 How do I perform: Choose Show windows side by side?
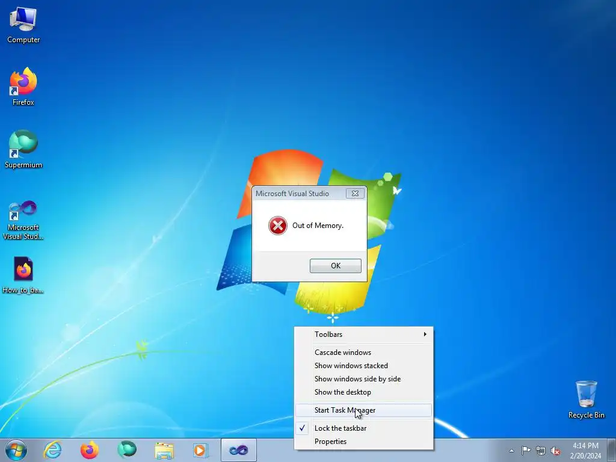pos(364,379)
